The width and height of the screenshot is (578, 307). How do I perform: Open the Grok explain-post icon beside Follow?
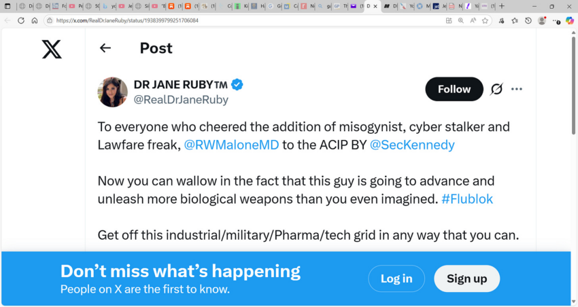pos(496,89)
